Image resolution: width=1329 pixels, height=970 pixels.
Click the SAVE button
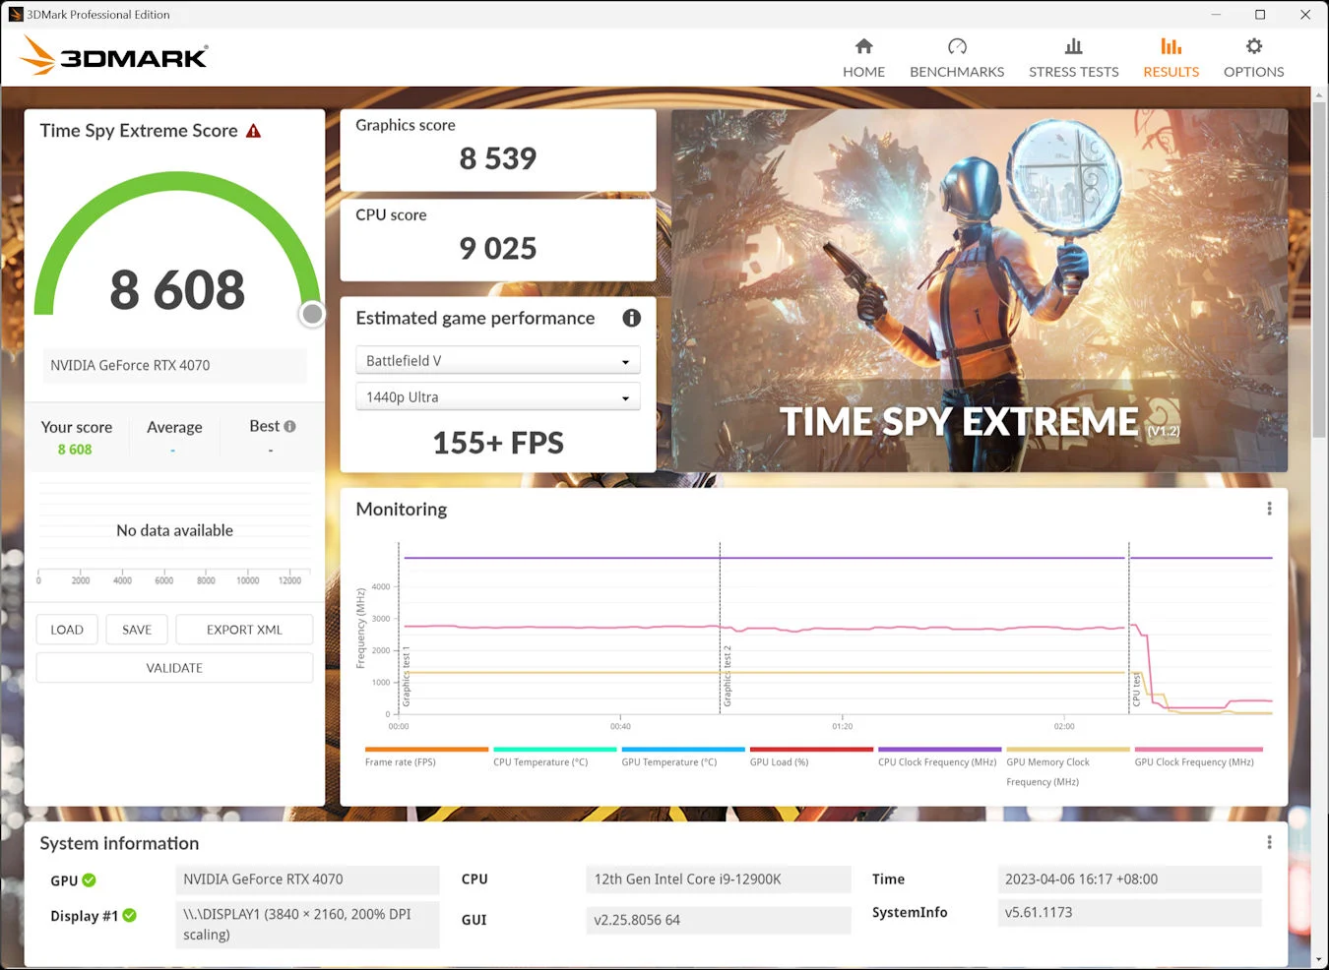tap(137, 630)
